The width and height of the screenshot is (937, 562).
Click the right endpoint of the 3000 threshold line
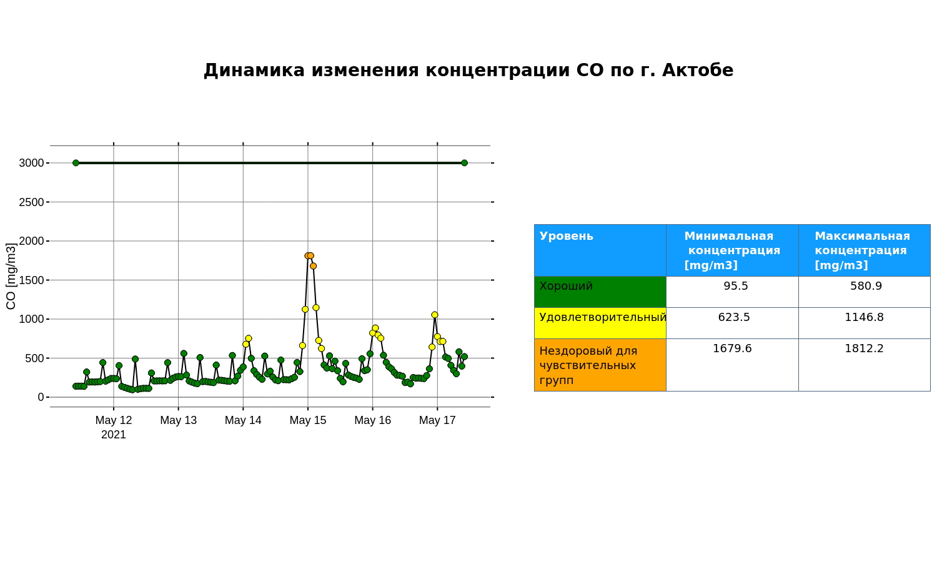click(x=464, y=163)
